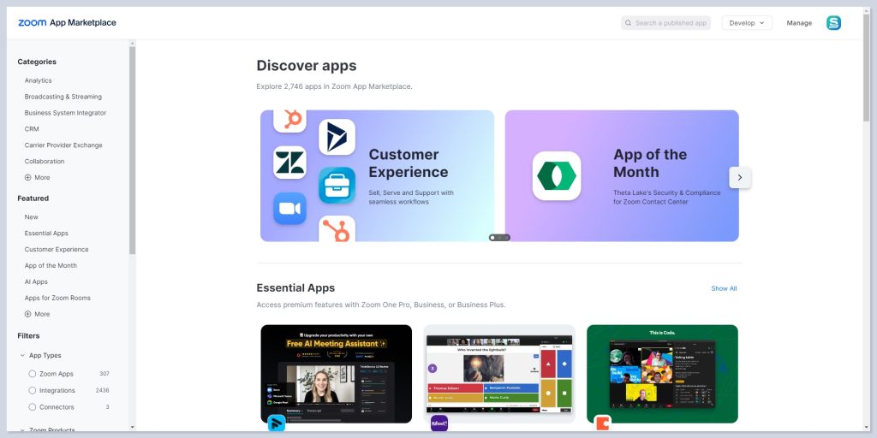Image resolution: width=877 pixels, height=438 pixels.
Task: Select the Zoom Apps radio filter
Action: tap(33, 374)
